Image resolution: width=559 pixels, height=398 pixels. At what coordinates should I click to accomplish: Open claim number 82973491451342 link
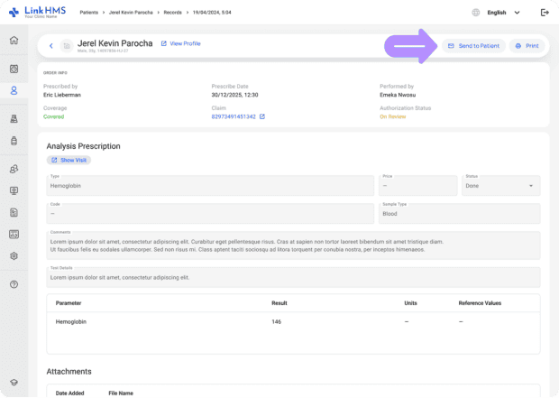coord(234,116)
